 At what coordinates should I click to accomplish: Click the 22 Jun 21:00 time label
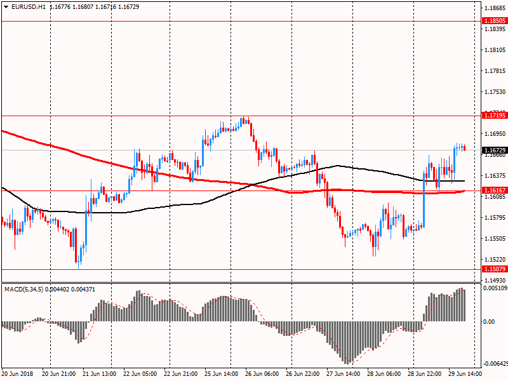tap(181, 373)
